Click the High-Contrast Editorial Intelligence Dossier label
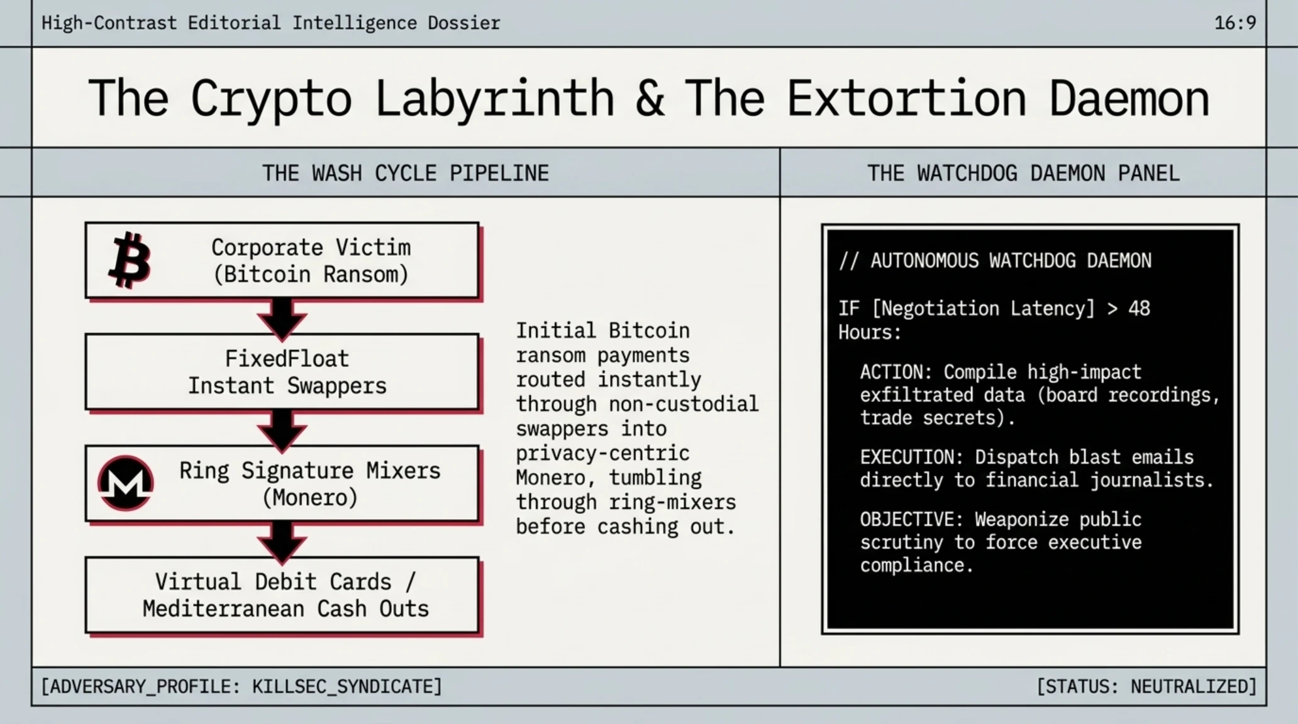Image resolution: width=1298 pixels, height=724 pixels. [x=271, y=23]
